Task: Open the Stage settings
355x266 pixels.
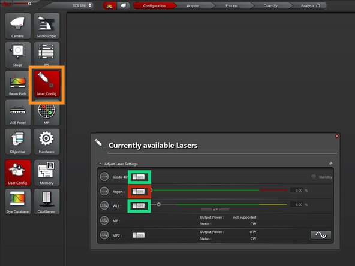Action: click(17, 55)
